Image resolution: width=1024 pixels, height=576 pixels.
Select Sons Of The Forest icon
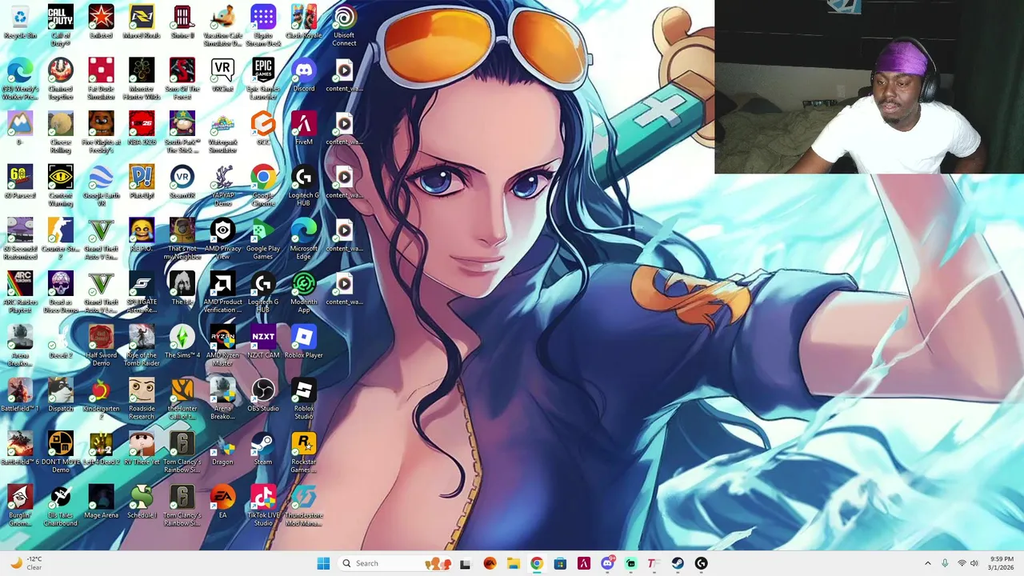(182, 79)
